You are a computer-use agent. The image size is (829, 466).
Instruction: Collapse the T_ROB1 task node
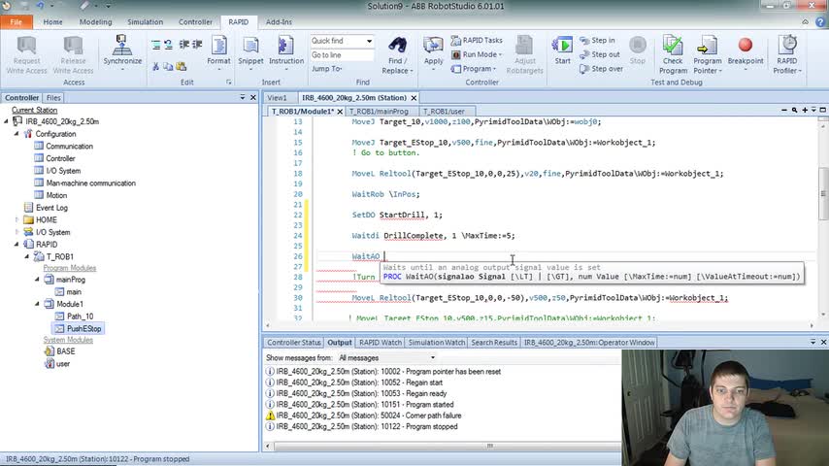coord(27,256)
